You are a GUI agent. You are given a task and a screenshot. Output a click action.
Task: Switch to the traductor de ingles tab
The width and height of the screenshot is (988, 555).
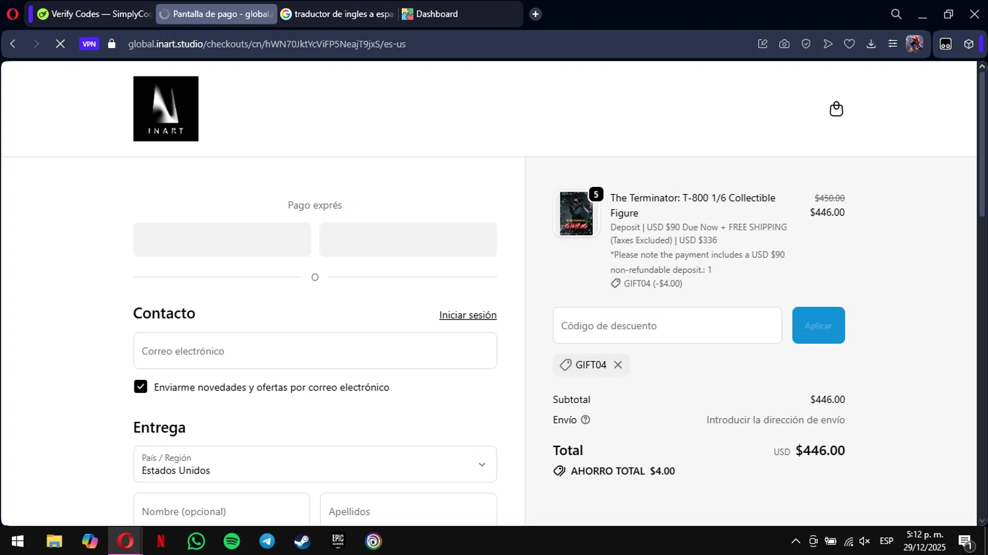[337, 14]
